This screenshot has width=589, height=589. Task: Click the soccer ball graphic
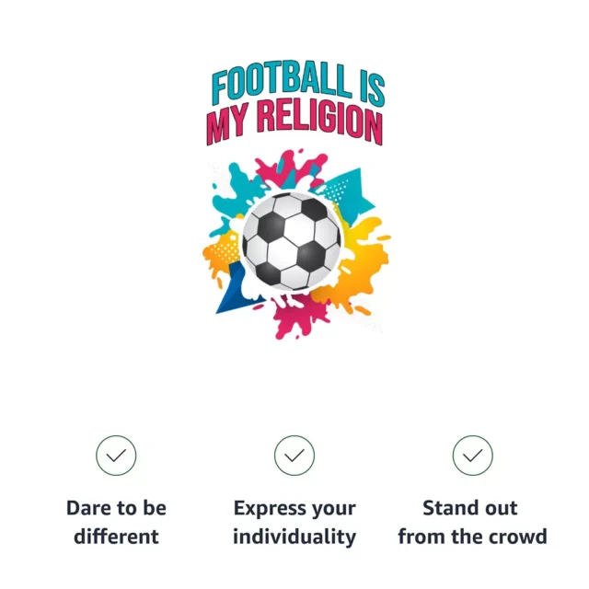pyautogui.click(x=292, y=241)
